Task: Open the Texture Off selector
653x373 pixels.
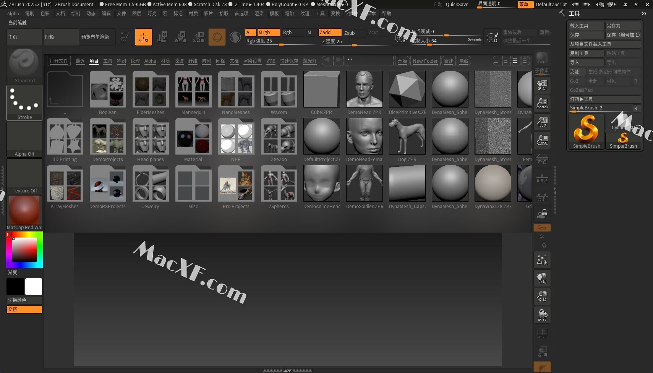Action: coord(24,176)
